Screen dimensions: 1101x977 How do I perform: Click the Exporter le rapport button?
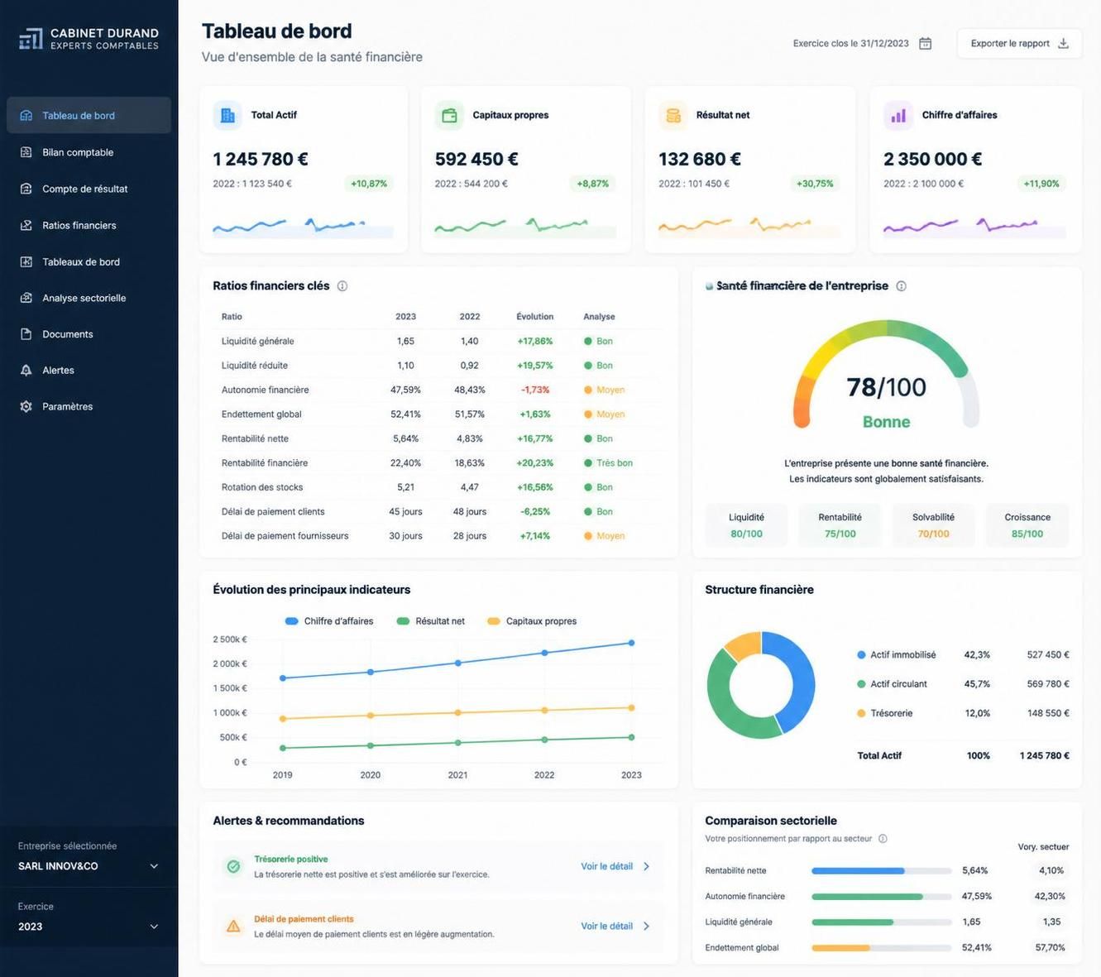pyautogui.click(x=1019, y=44)
